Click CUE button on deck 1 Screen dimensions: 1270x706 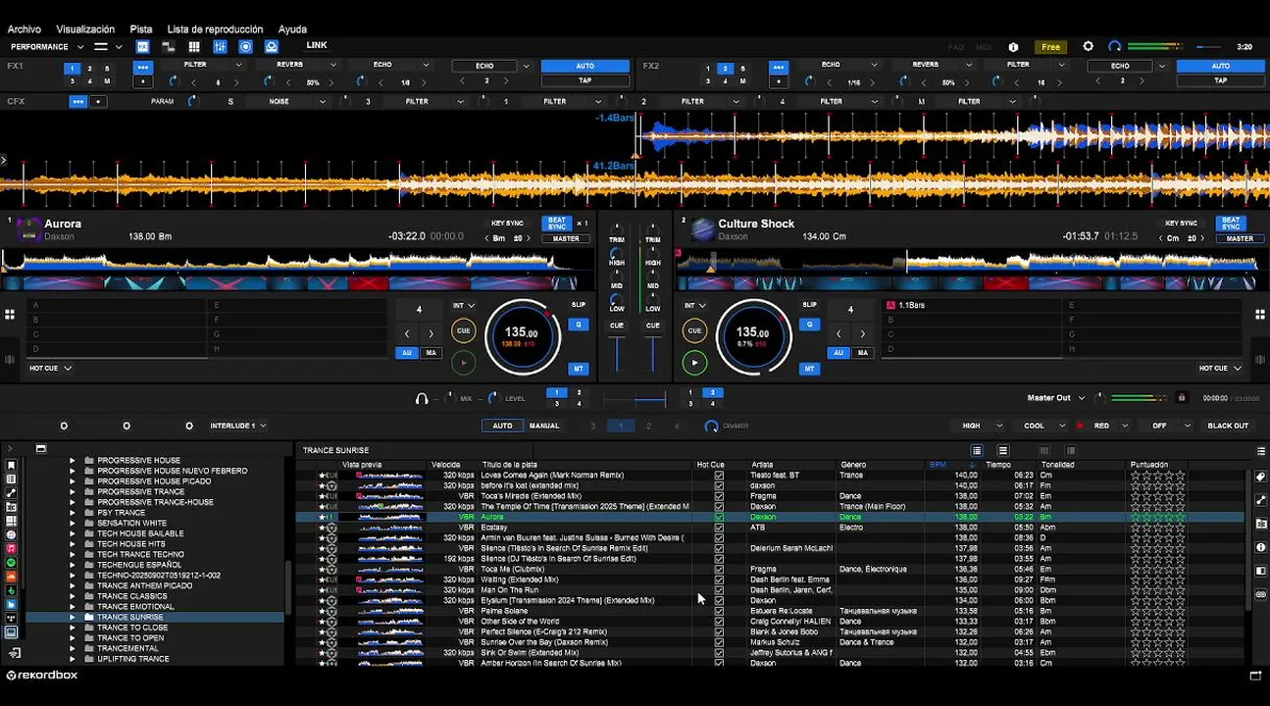tap(463, 330)
